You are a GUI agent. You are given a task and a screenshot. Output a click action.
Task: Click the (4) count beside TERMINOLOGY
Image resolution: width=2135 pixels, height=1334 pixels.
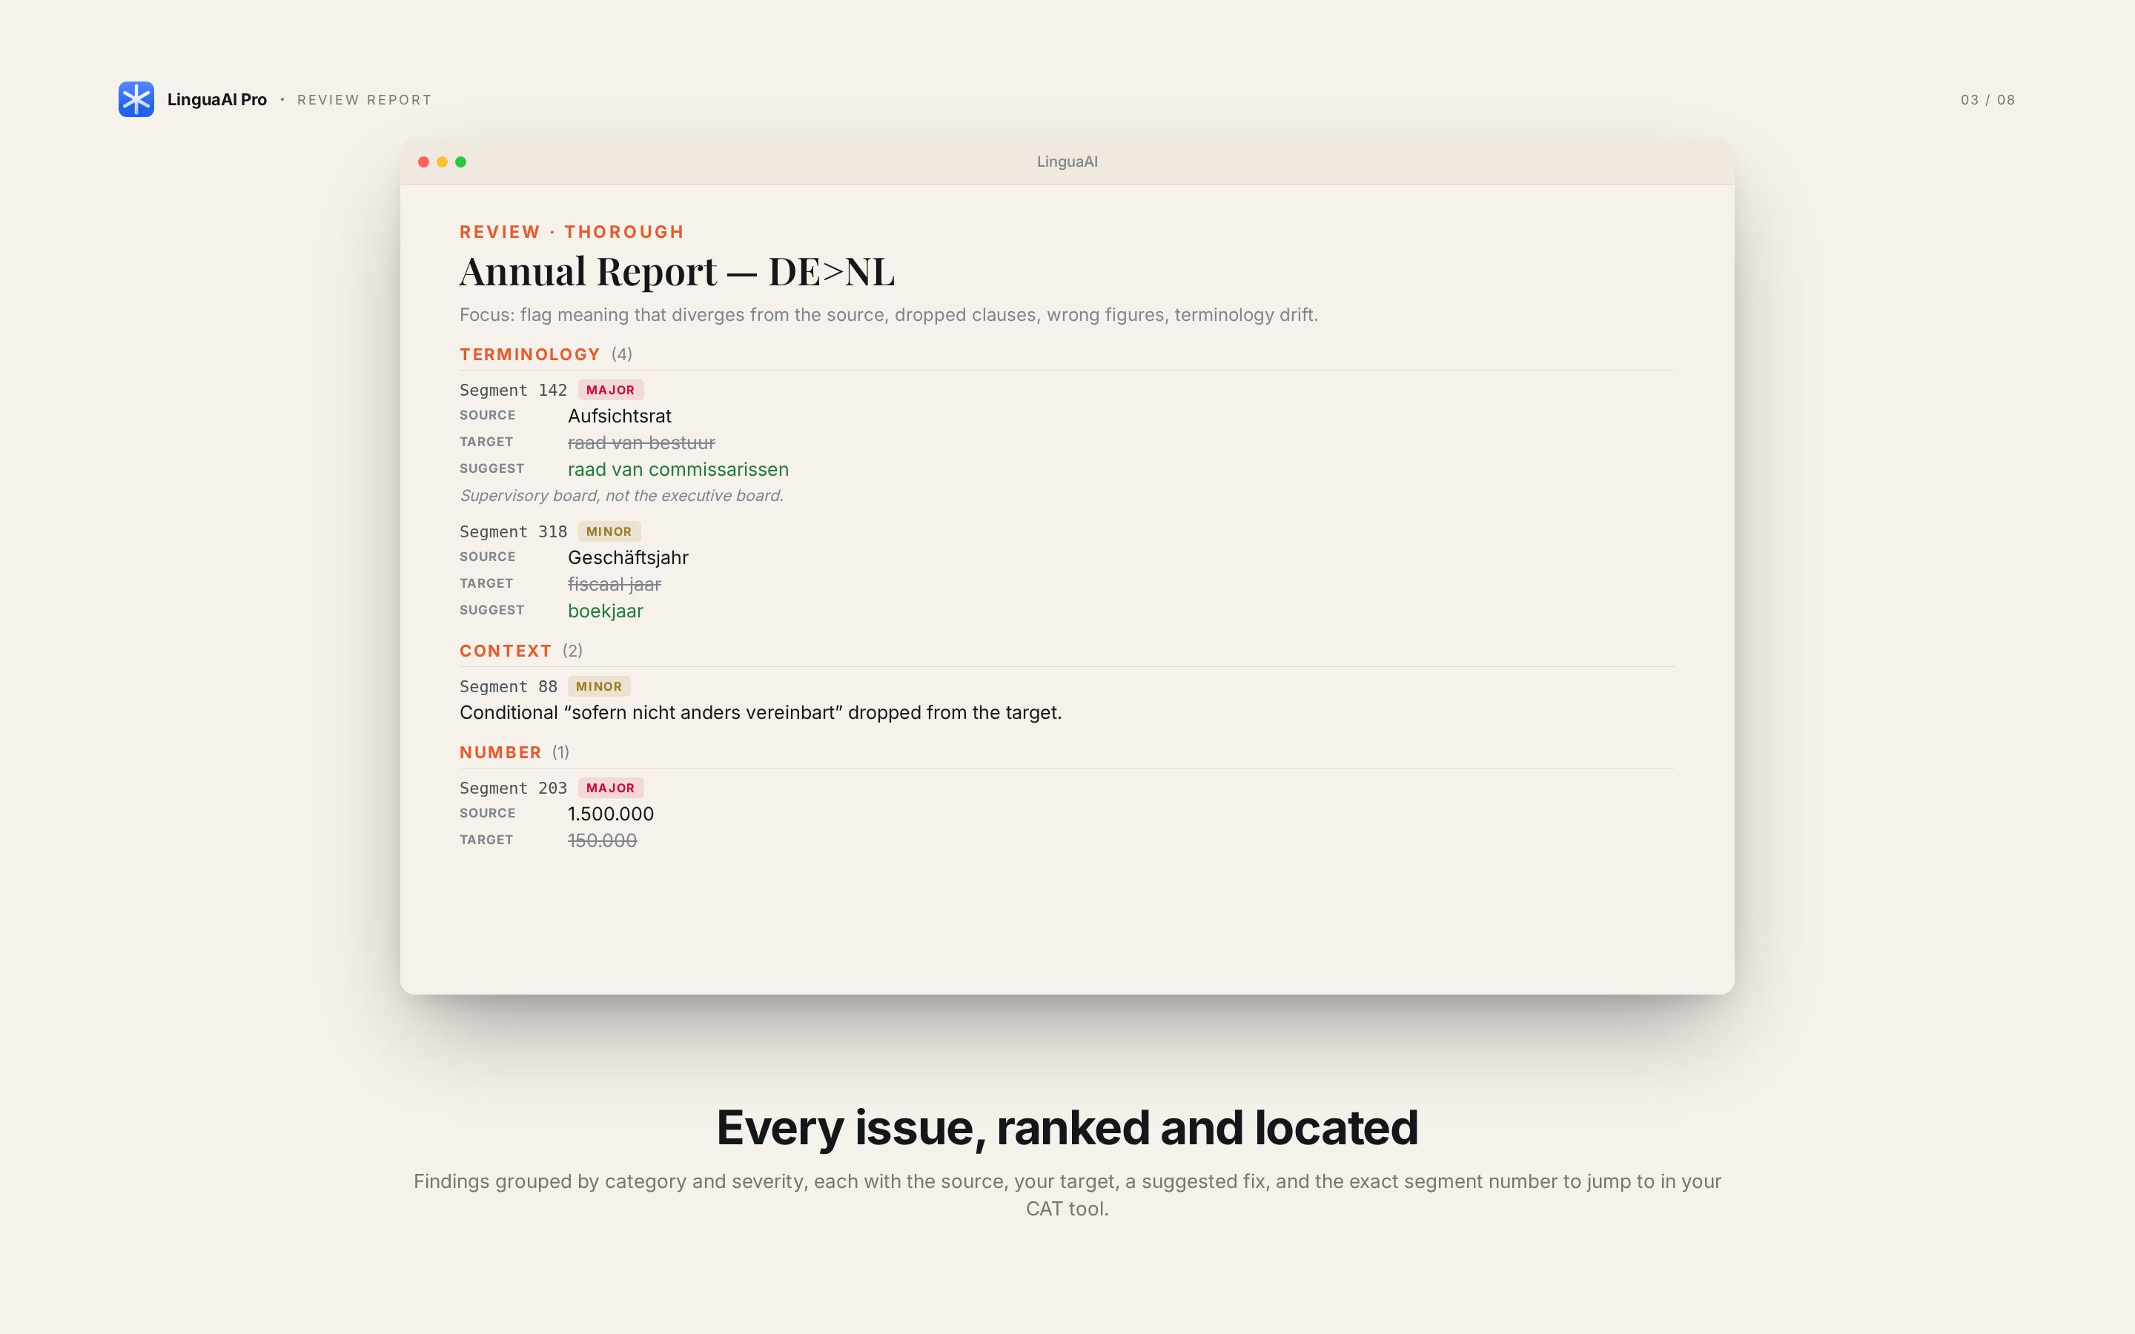[x=622, y=355]
